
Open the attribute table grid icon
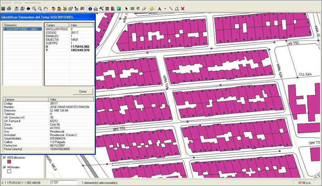tap(107, 8)
